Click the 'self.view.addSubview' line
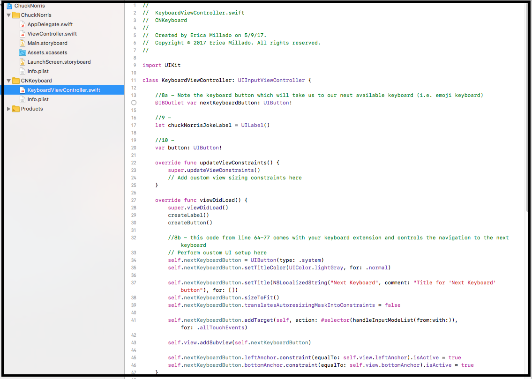 coord(239,343)
